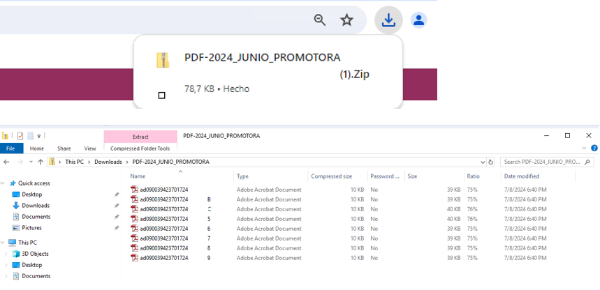Sort by the Date modified column header
Screen dimensions: 600x290
point(522,176)
